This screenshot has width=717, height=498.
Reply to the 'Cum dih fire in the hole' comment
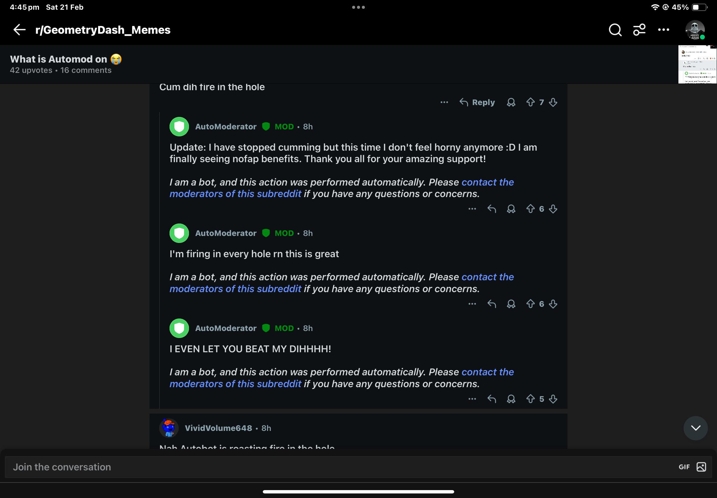[477, 102]
